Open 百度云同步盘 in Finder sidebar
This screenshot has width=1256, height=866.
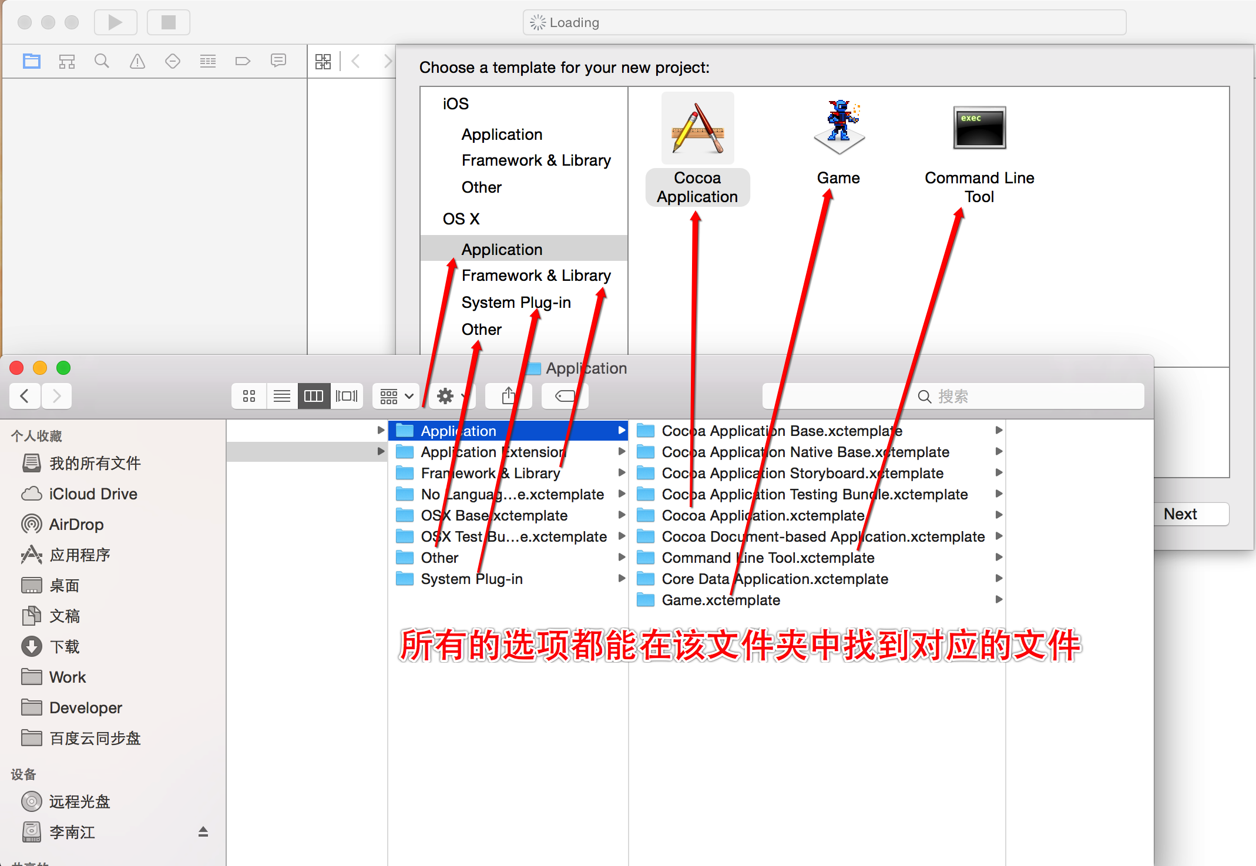[95, 738]
